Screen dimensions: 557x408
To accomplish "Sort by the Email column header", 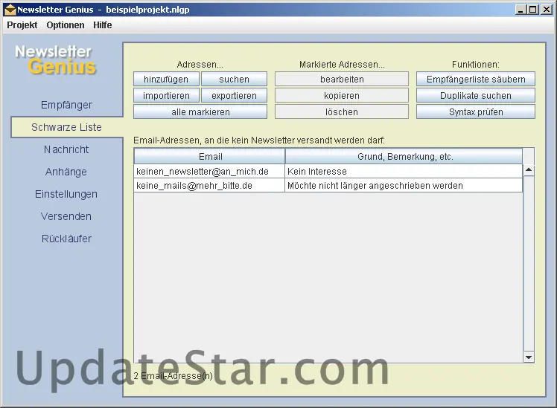I will (209, 156).
